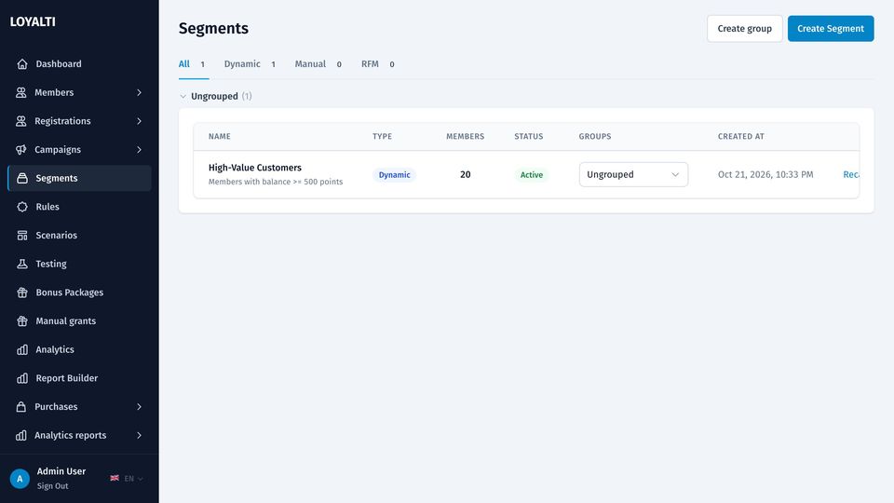
Task: Click the Dynamic type badge
Action: tap(395, 175)
